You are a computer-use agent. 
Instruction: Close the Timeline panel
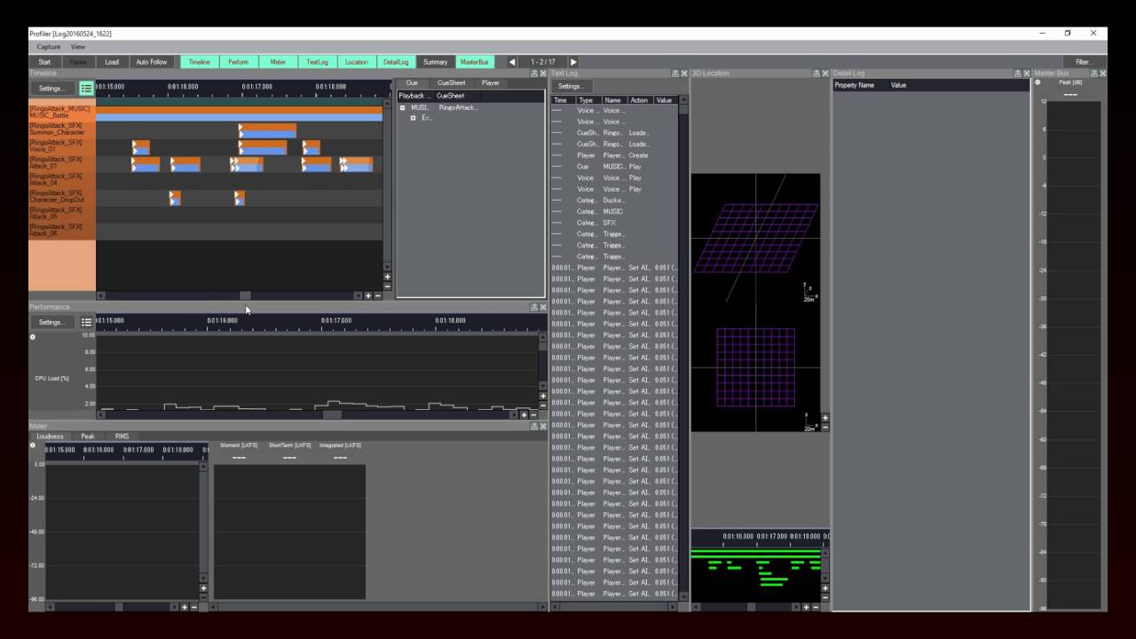coord(543,73)
